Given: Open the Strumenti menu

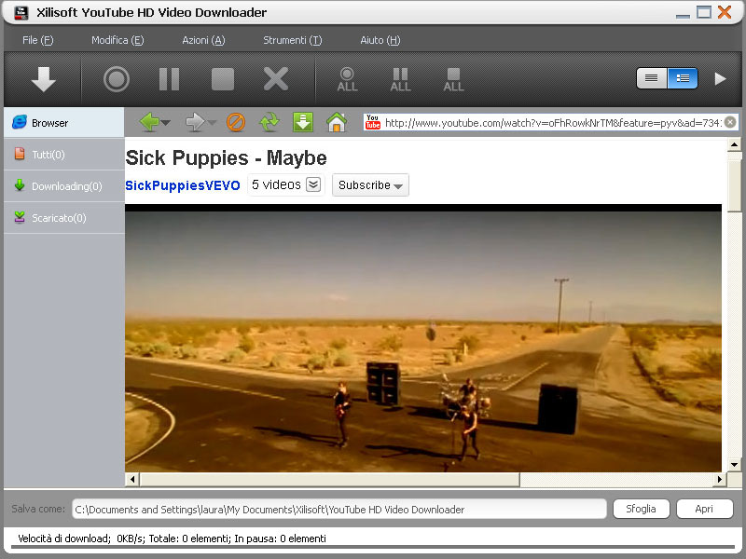Looking at the screenshot, I should point(292,40).
